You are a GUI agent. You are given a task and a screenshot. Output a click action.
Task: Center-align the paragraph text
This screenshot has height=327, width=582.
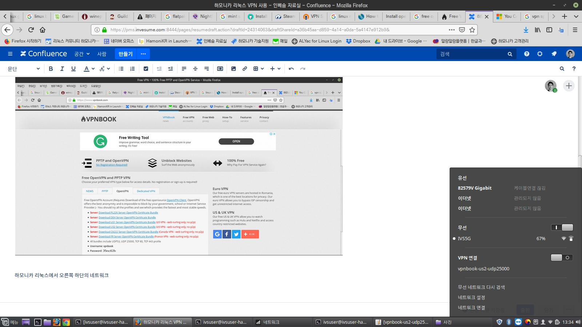[195, 69]
